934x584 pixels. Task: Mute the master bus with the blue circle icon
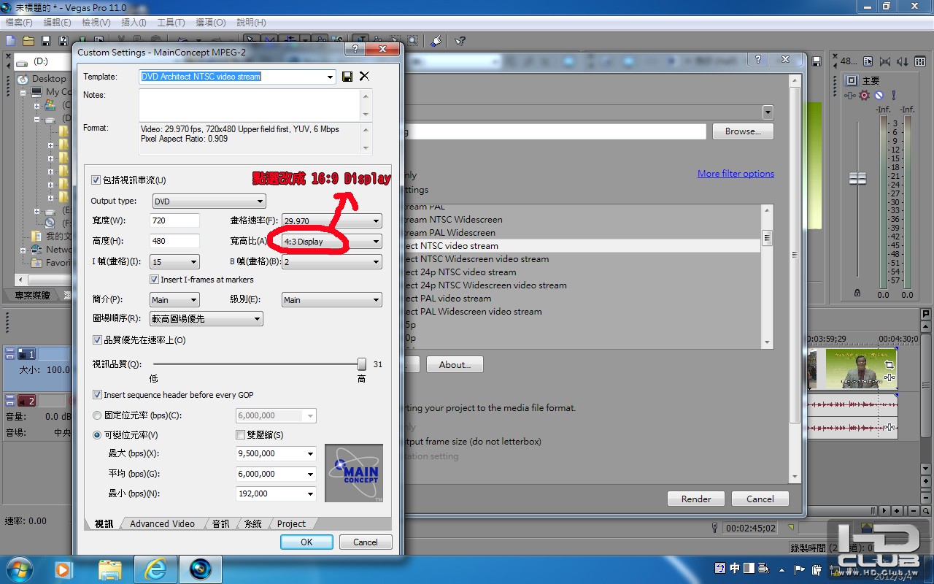[879, 95]
